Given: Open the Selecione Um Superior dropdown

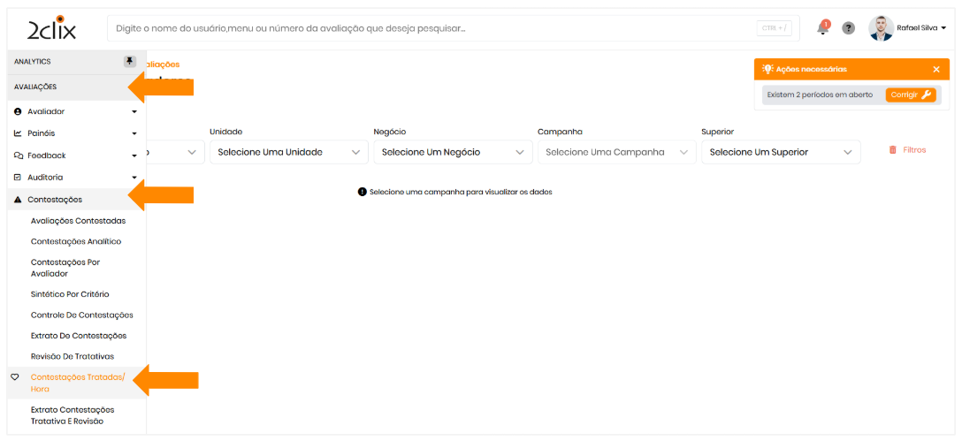Looking at the screenshot, I should [780, 152].
